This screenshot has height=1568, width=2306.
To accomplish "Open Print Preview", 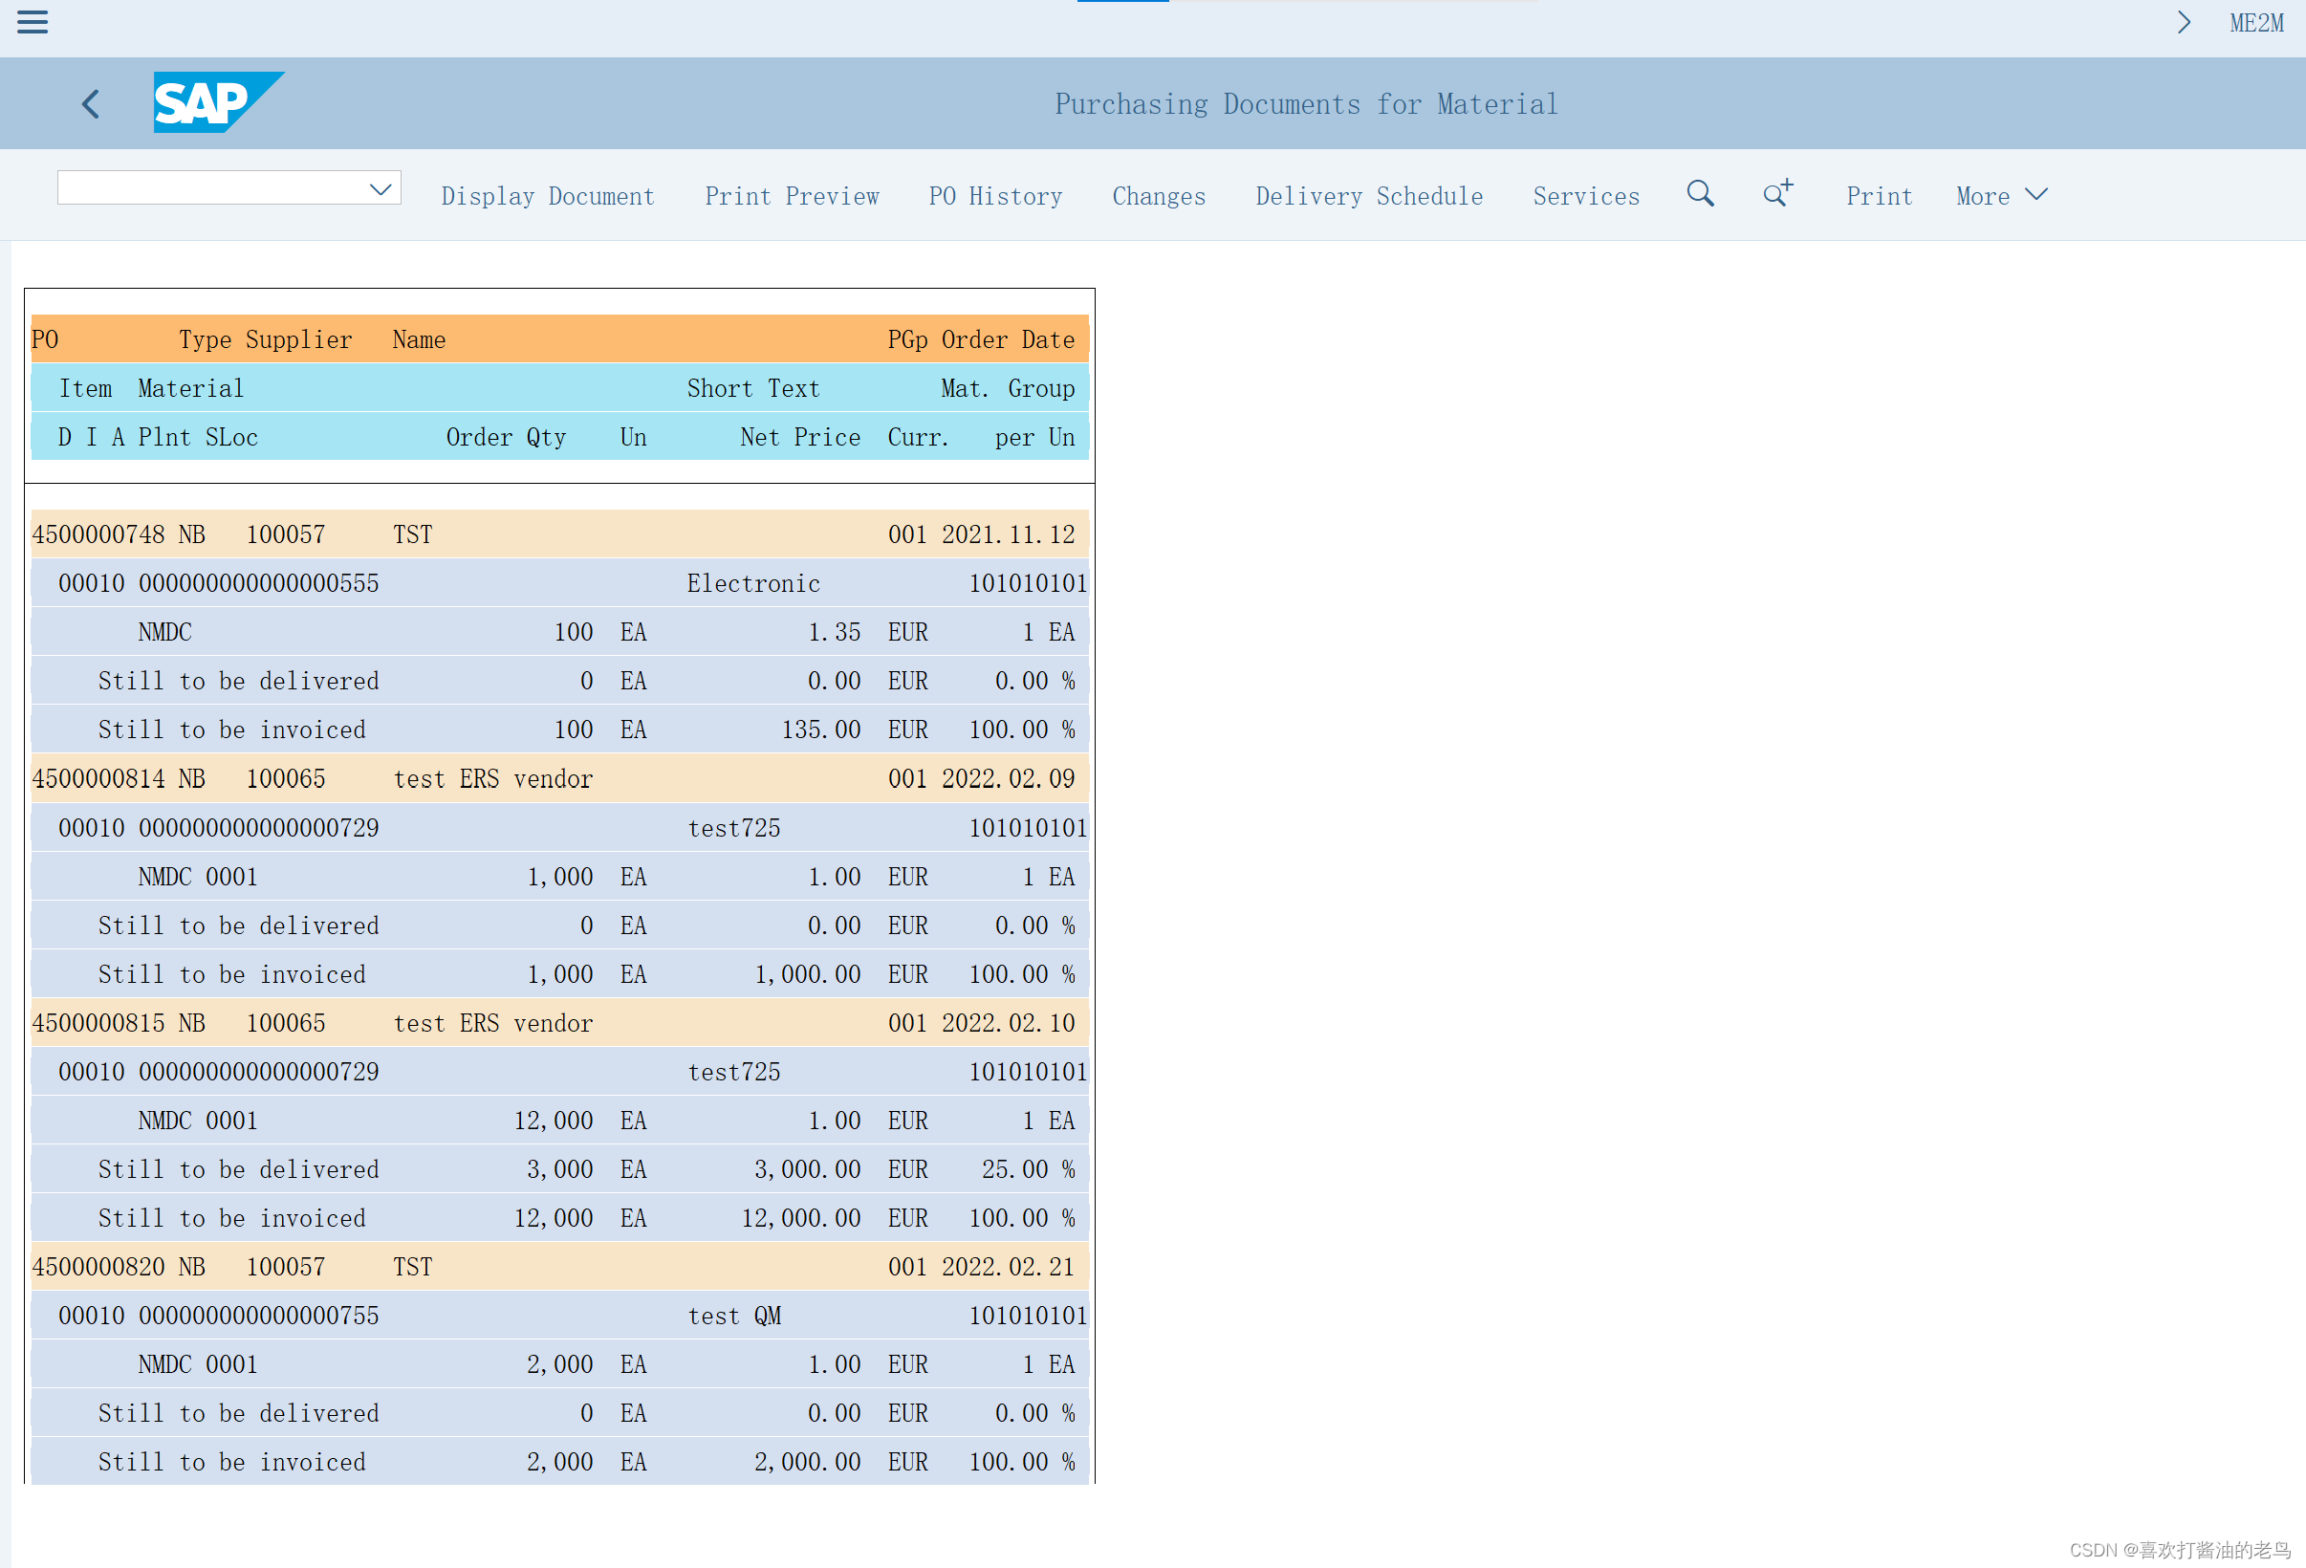I will point(792,197).
